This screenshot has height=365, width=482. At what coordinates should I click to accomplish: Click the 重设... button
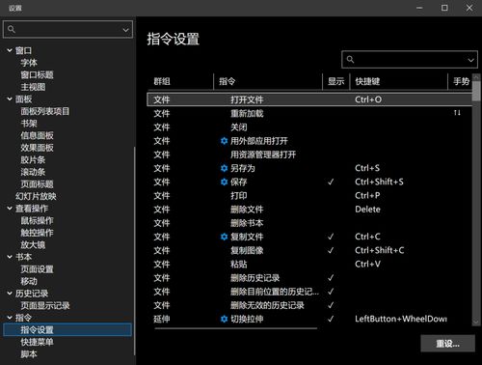click(x=447, y=344)
